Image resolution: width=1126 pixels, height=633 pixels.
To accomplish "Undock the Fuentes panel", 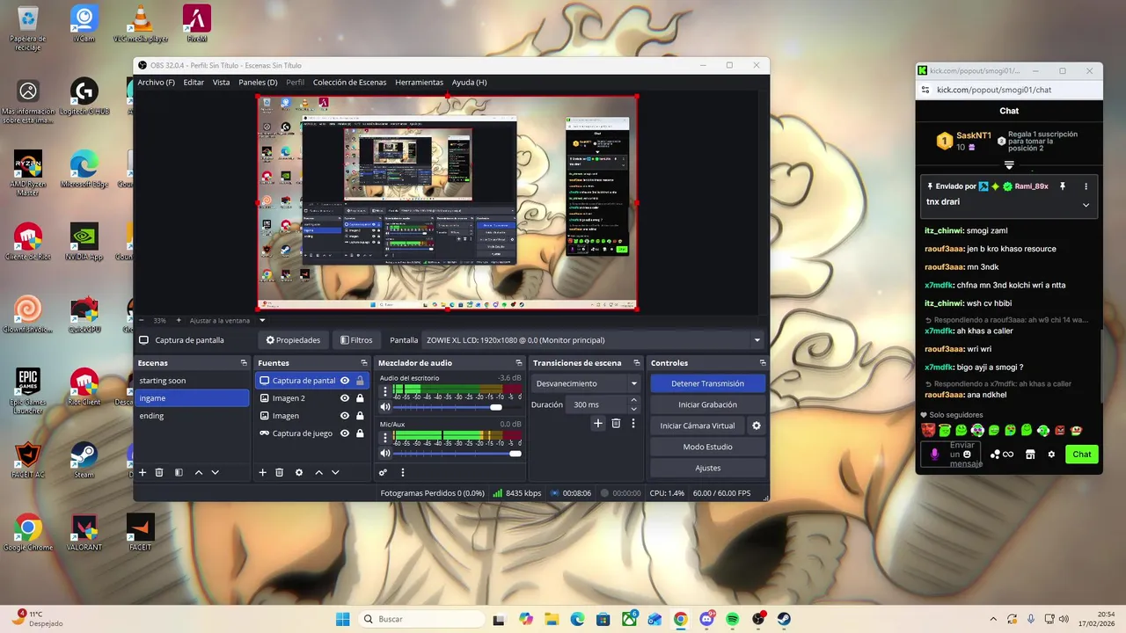I will (x=364, y=363).
